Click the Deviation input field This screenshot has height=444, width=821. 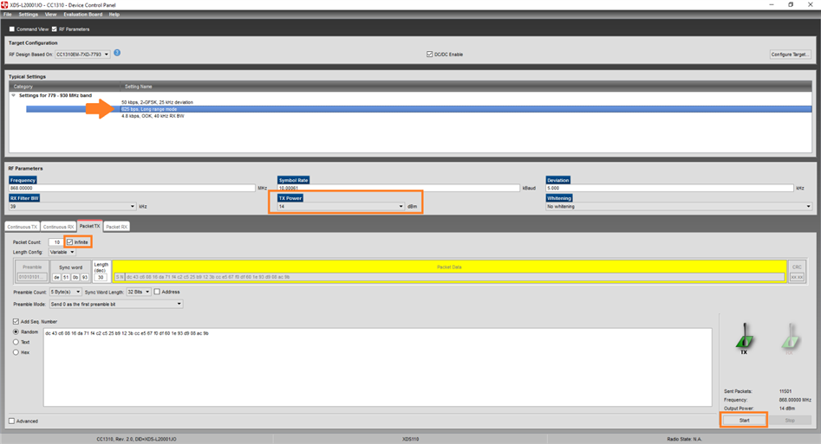pyautogui.click(x=669, y=188)
